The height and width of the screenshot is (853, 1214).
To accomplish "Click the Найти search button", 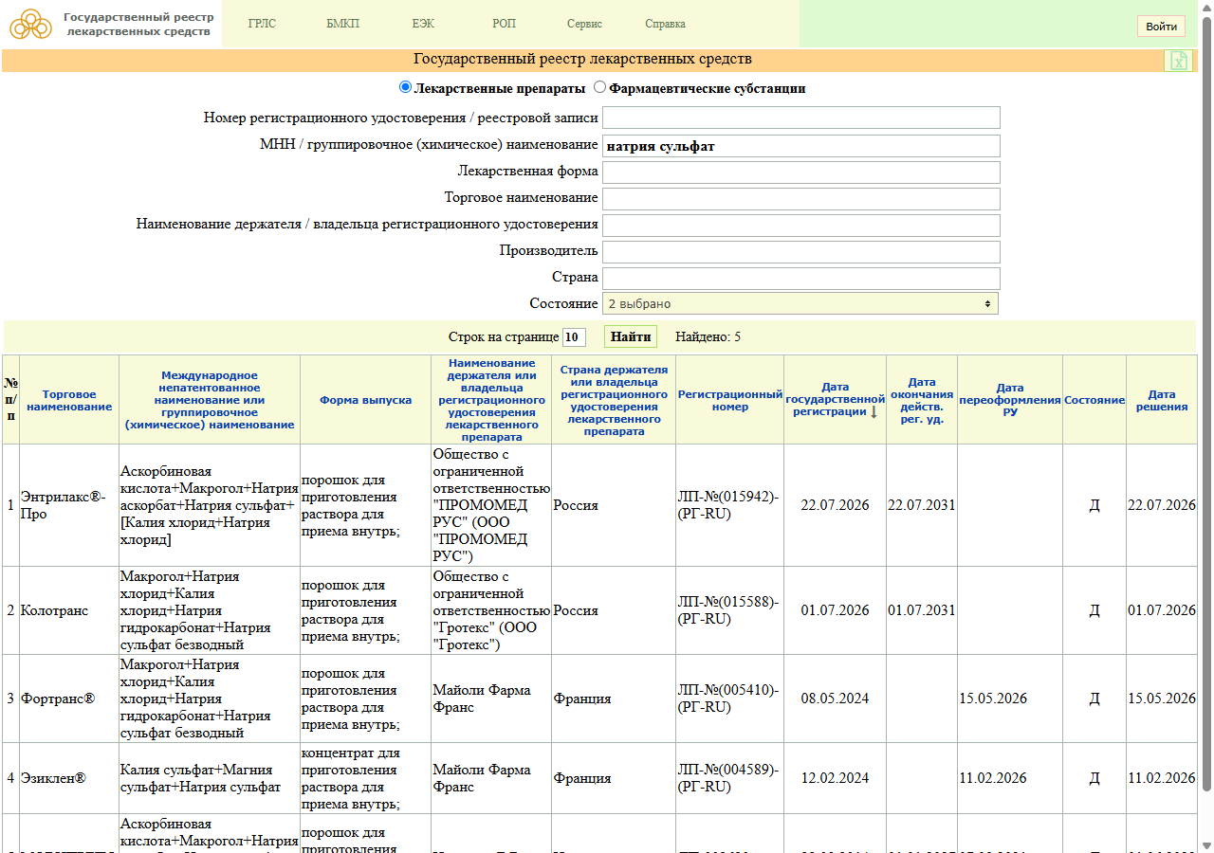I will coord(631,336).
